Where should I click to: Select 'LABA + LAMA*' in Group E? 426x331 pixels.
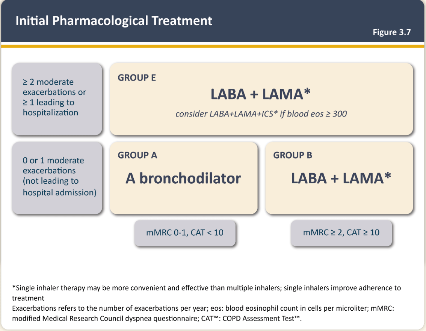pyautogui.click(x=261, y=94)
